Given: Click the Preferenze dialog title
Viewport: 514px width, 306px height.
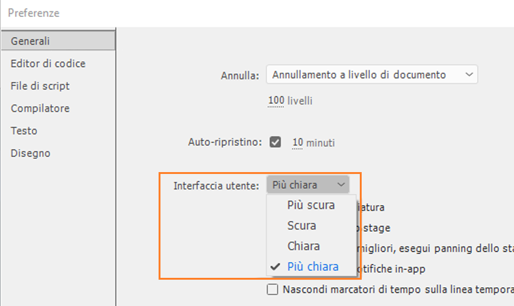Looking at the screenshot, I should [x=34, y=13].
